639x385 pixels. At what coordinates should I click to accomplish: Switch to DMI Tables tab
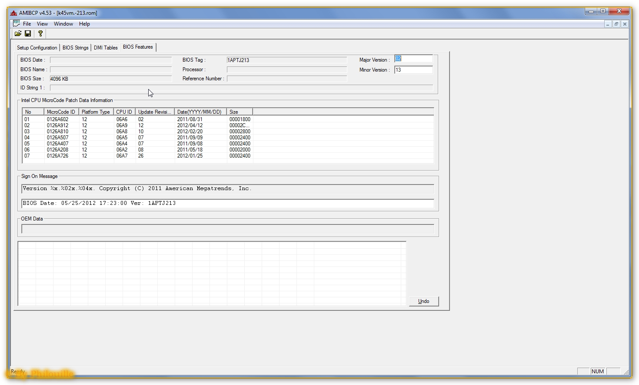pos(106,48)
